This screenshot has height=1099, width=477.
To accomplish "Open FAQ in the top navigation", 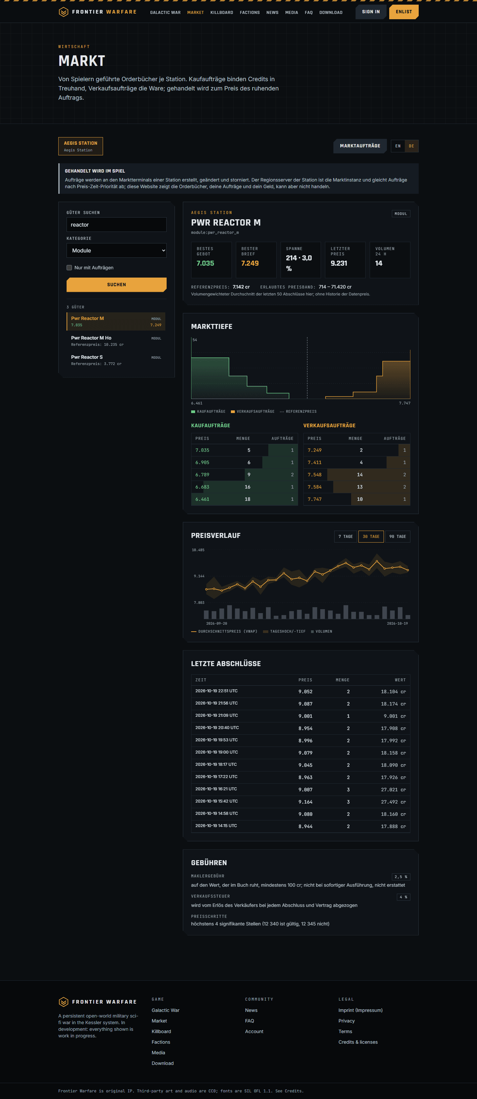I will click(308, 12).
